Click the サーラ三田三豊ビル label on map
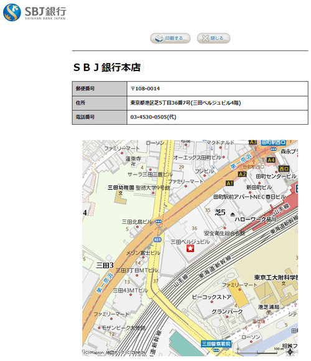 click(x=151, y=175)
